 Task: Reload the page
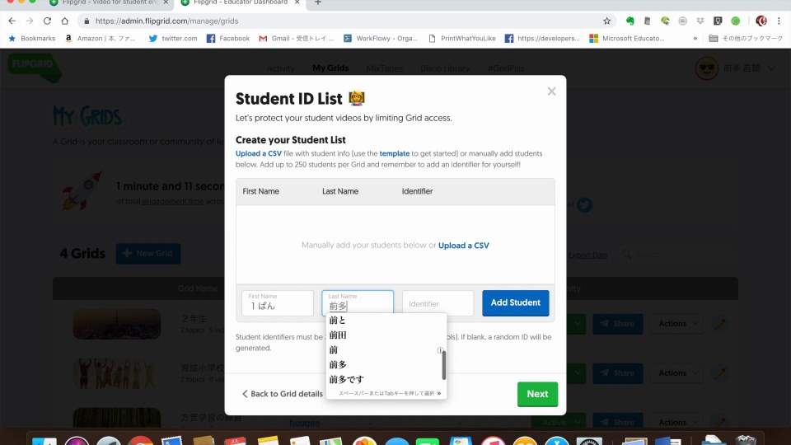[46, 21]
